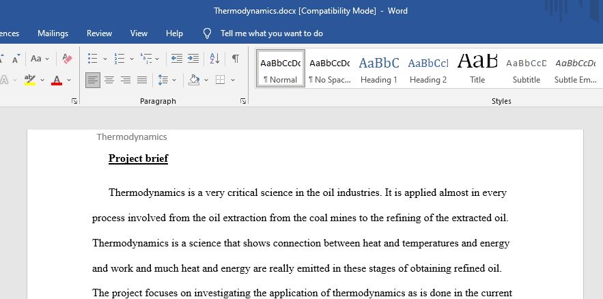603x299 pixels.
Task: Sort the selected text A to Z
Action: tap(214, 59)
